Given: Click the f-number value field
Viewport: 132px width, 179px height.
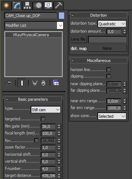Looking at the screenshot, I should click(x=48, y=169).
